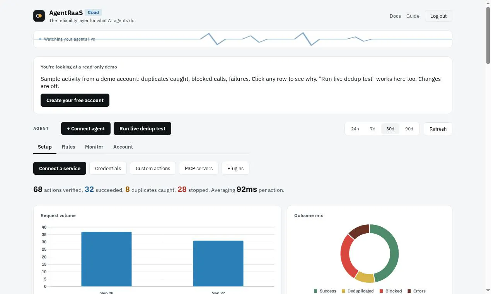Select the 24h time range
The image size is (491, 294).
click(x=355, y=129)
